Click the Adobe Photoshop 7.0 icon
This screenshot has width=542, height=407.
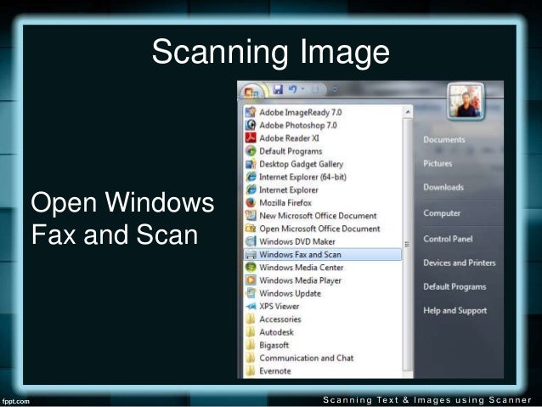251,125
